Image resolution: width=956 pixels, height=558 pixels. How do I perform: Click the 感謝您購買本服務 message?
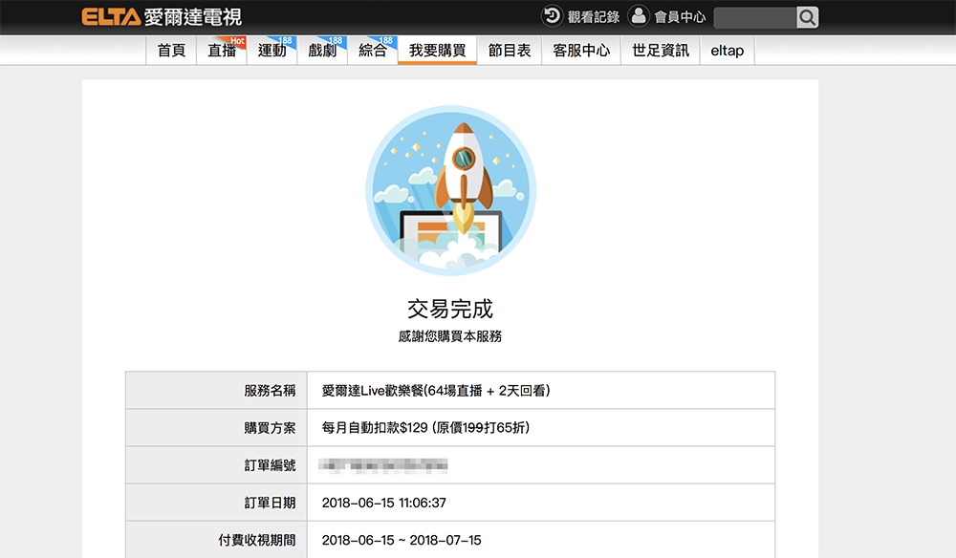[450, 336]
